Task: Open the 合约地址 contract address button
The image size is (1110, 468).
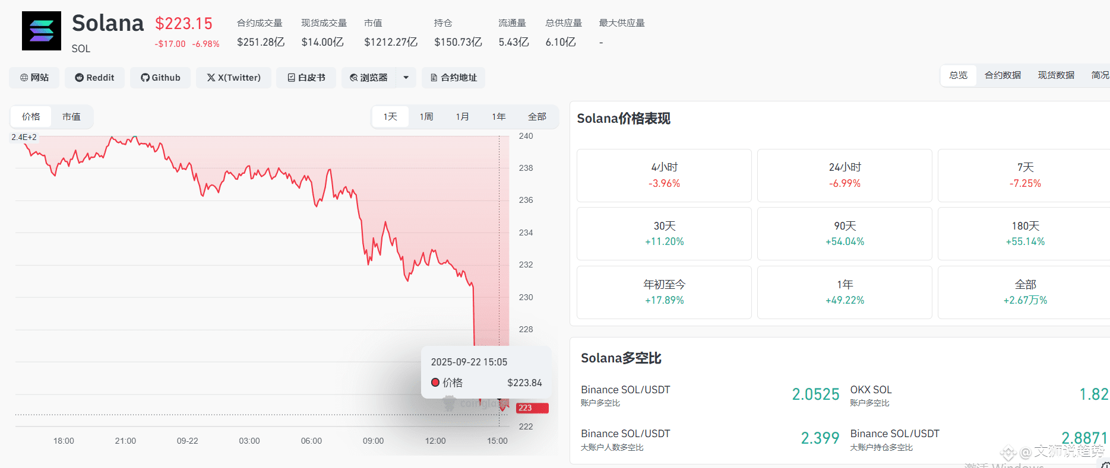Action: [453, 78]
